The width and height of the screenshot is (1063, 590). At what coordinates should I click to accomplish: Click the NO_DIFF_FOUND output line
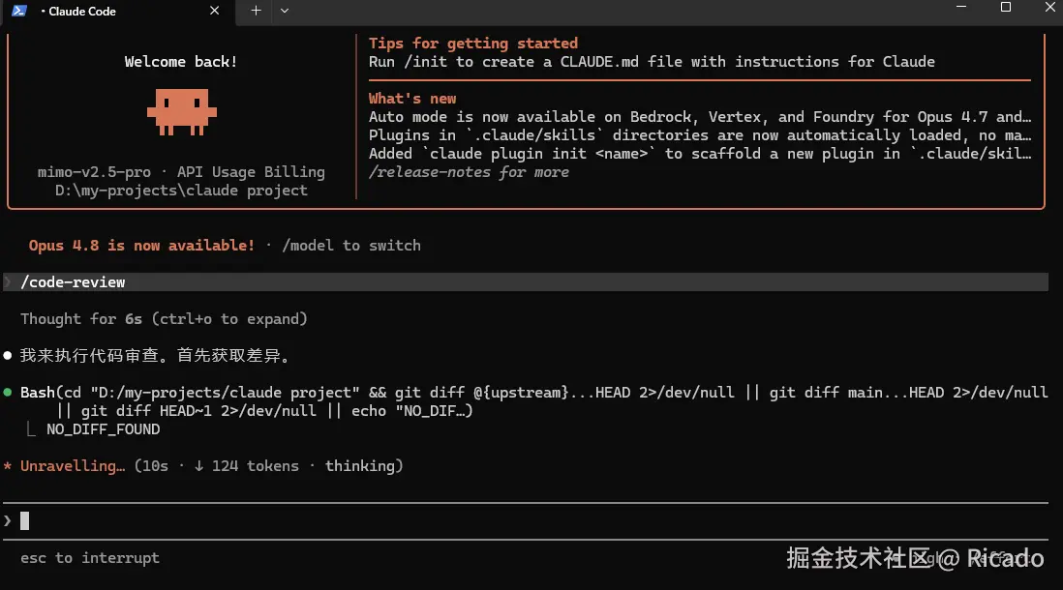(x=103, y=429)
